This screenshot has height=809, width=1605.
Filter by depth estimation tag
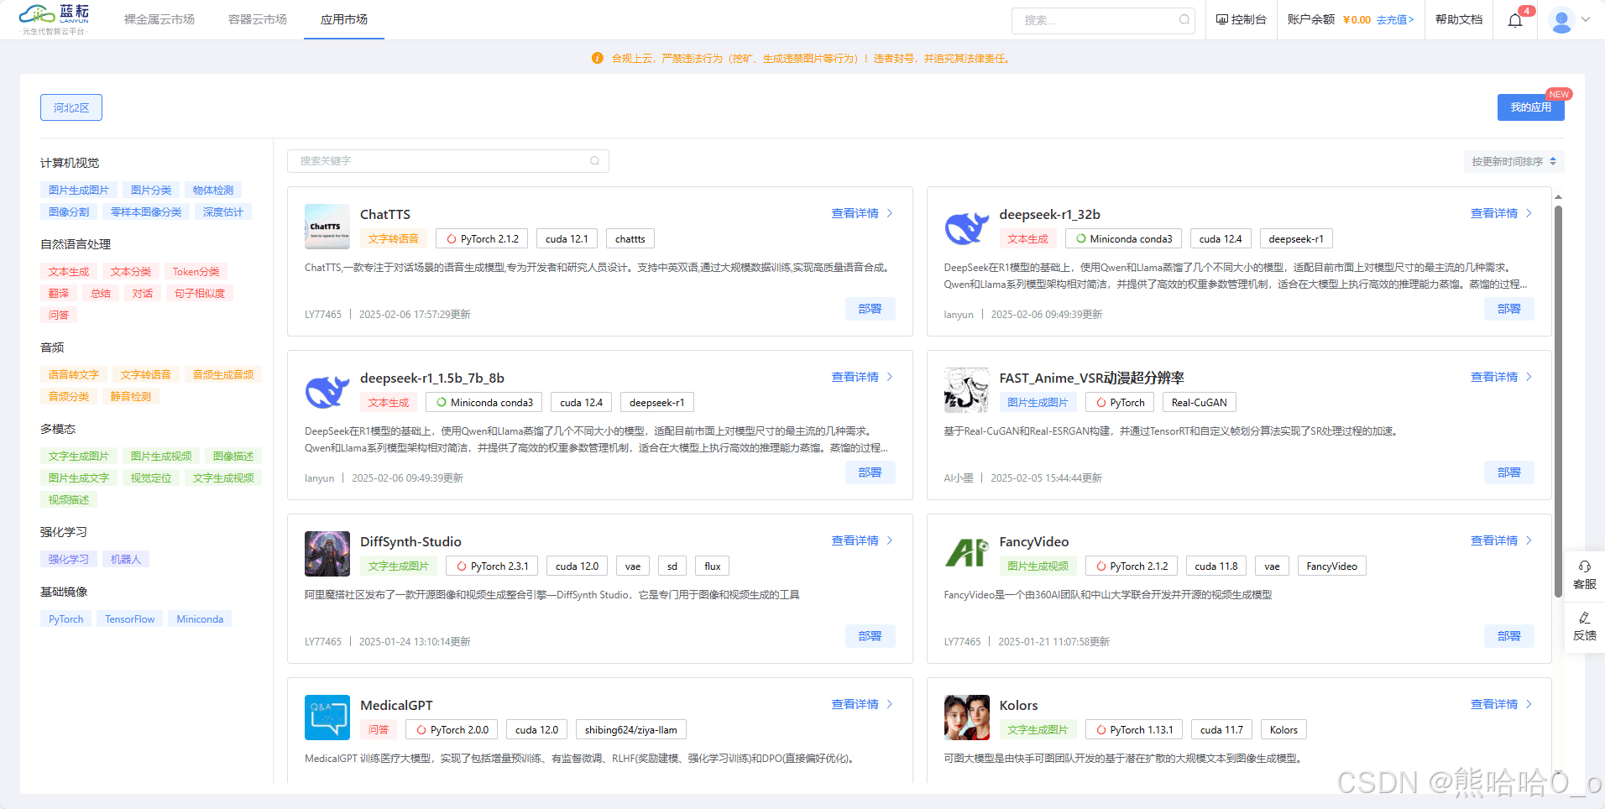(x=223, y=212)
